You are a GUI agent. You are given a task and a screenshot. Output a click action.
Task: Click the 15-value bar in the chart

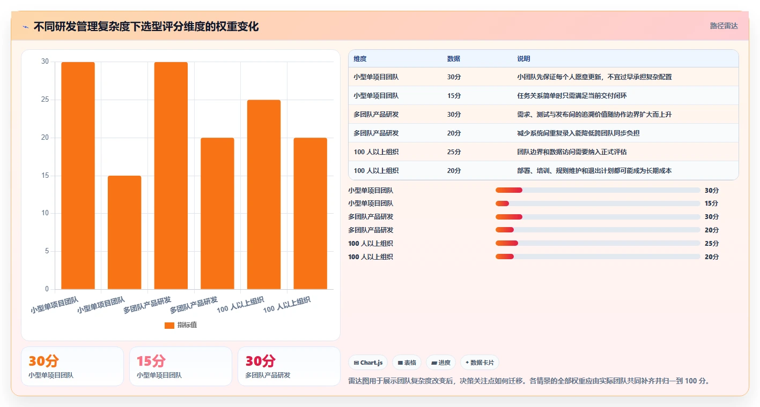(124, 232)
